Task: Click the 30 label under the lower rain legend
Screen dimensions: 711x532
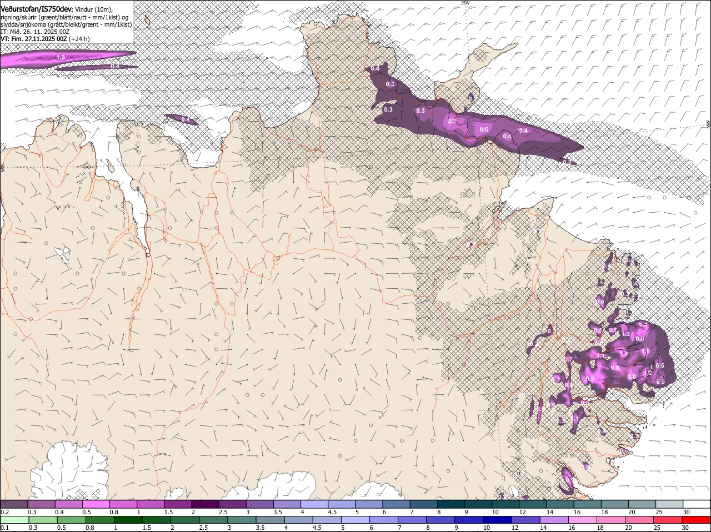Action: point(685,528)
